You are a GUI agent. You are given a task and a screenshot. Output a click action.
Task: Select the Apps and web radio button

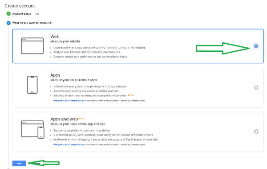[256, 132]
